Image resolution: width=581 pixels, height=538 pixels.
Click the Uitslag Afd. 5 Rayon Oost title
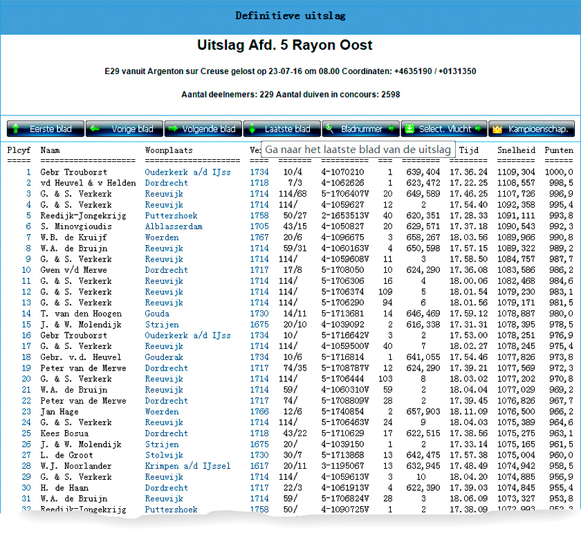284,45
